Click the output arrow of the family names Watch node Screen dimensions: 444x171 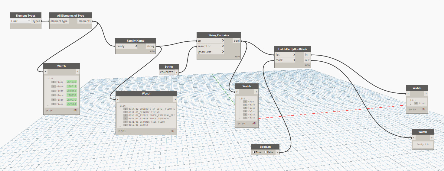pos(175,99)
